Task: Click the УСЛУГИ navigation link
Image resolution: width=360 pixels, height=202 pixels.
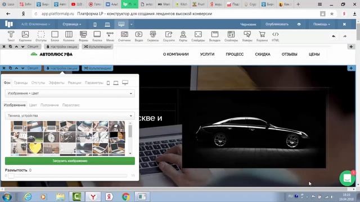Action: pyautogui.click(x=207, y=54)
